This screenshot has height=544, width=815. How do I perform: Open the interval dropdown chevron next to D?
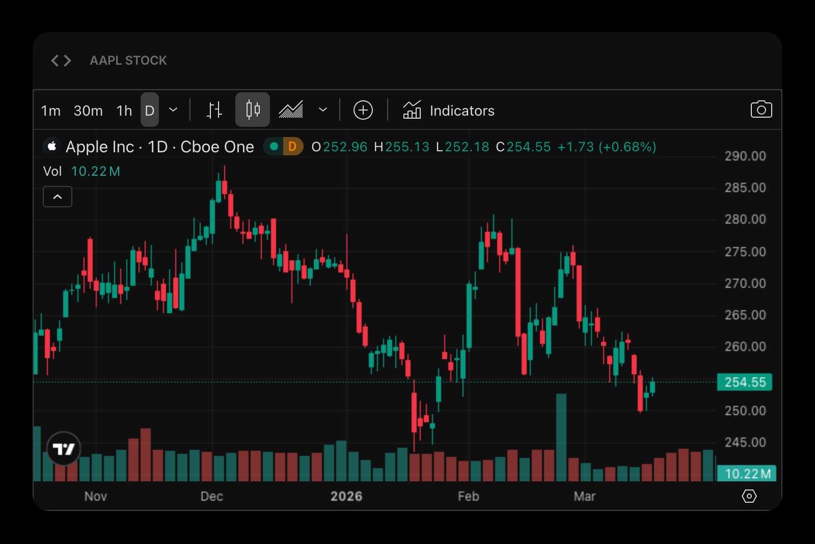(x=173, y=110)
